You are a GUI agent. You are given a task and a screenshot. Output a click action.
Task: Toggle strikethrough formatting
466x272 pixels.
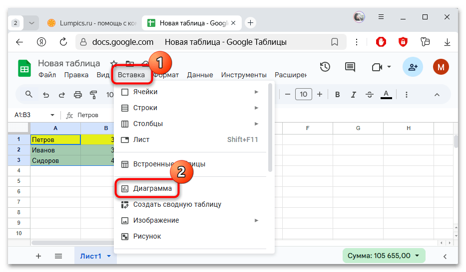(x=369, y=95)
